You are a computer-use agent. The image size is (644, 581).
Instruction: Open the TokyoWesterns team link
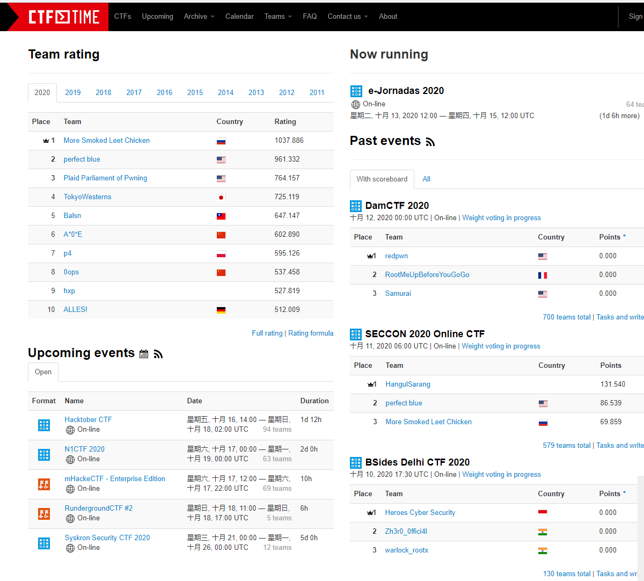point(87,197)
